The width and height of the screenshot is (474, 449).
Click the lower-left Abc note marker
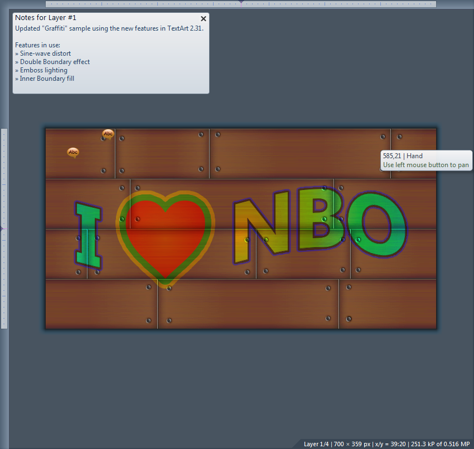point(73,153)
